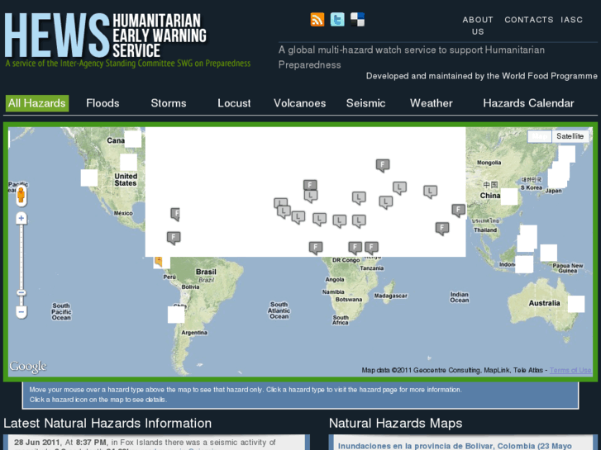Click the Natural Hazards Maps heading
The height and width of the screenshot is (450, 601).
pyautogui.click(x=395, y=423)
